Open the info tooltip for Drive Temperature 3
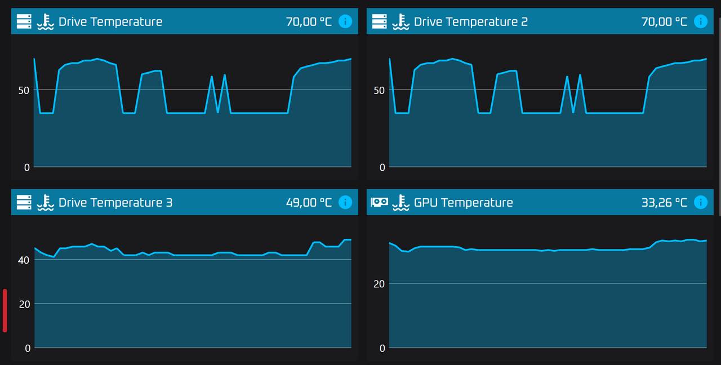The height and width of the screenshot is (365, 721). (345, 202)
